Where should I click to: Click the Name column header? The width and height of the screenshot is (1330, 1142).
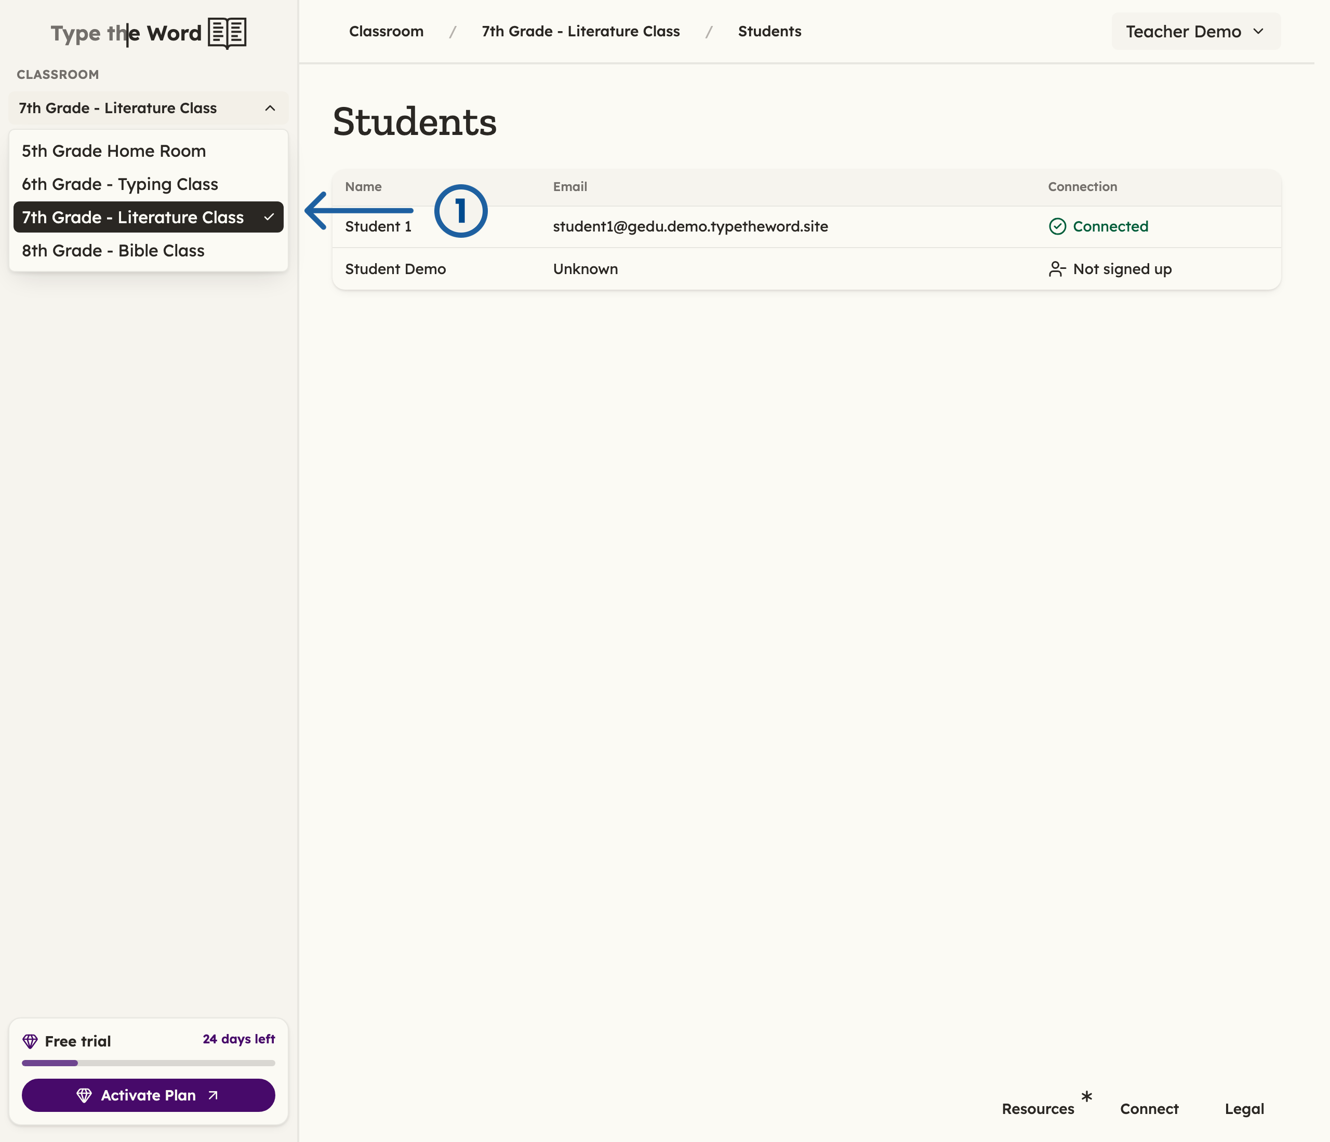[363, 186]
